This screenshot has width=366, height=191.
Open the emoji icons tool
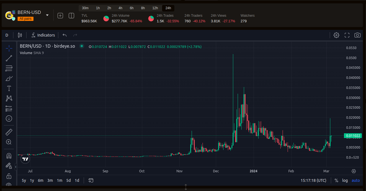(x=9, y=118)
